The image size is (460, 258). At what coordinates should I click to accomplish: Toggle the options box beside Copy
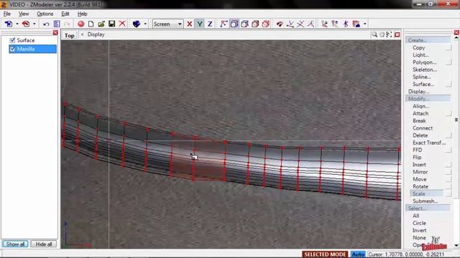(x=448, y=48)
